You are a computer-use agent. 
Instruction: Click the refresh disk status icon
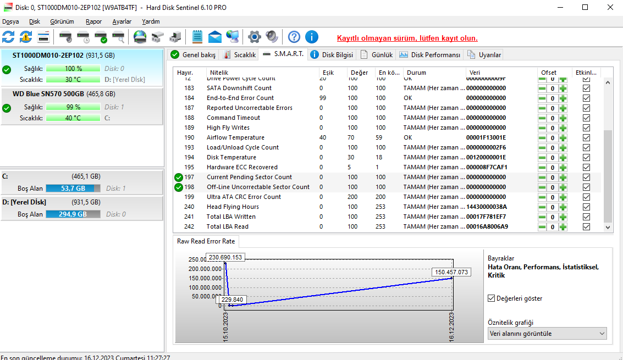click(x=8, y=37)
